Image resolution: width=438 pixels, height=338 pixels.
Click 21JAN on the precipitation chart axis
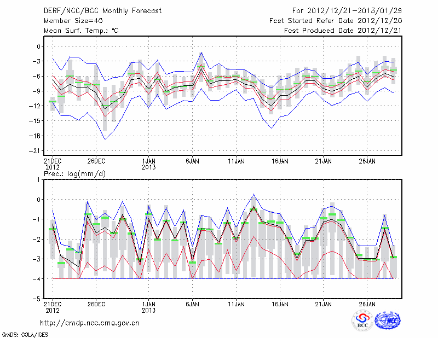(324, 304)
